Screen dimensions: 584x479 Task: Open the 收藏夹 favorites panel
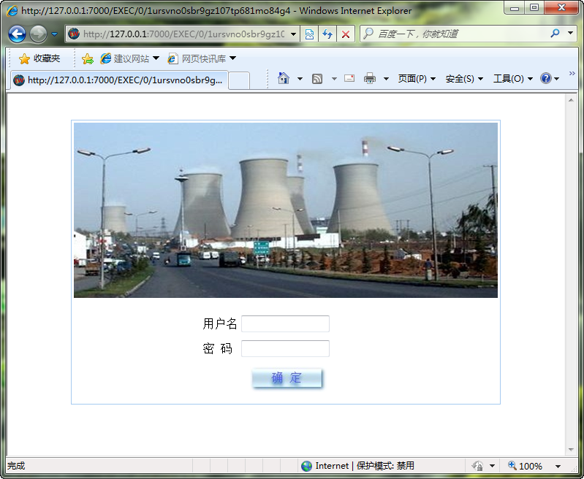coord(39,58)
